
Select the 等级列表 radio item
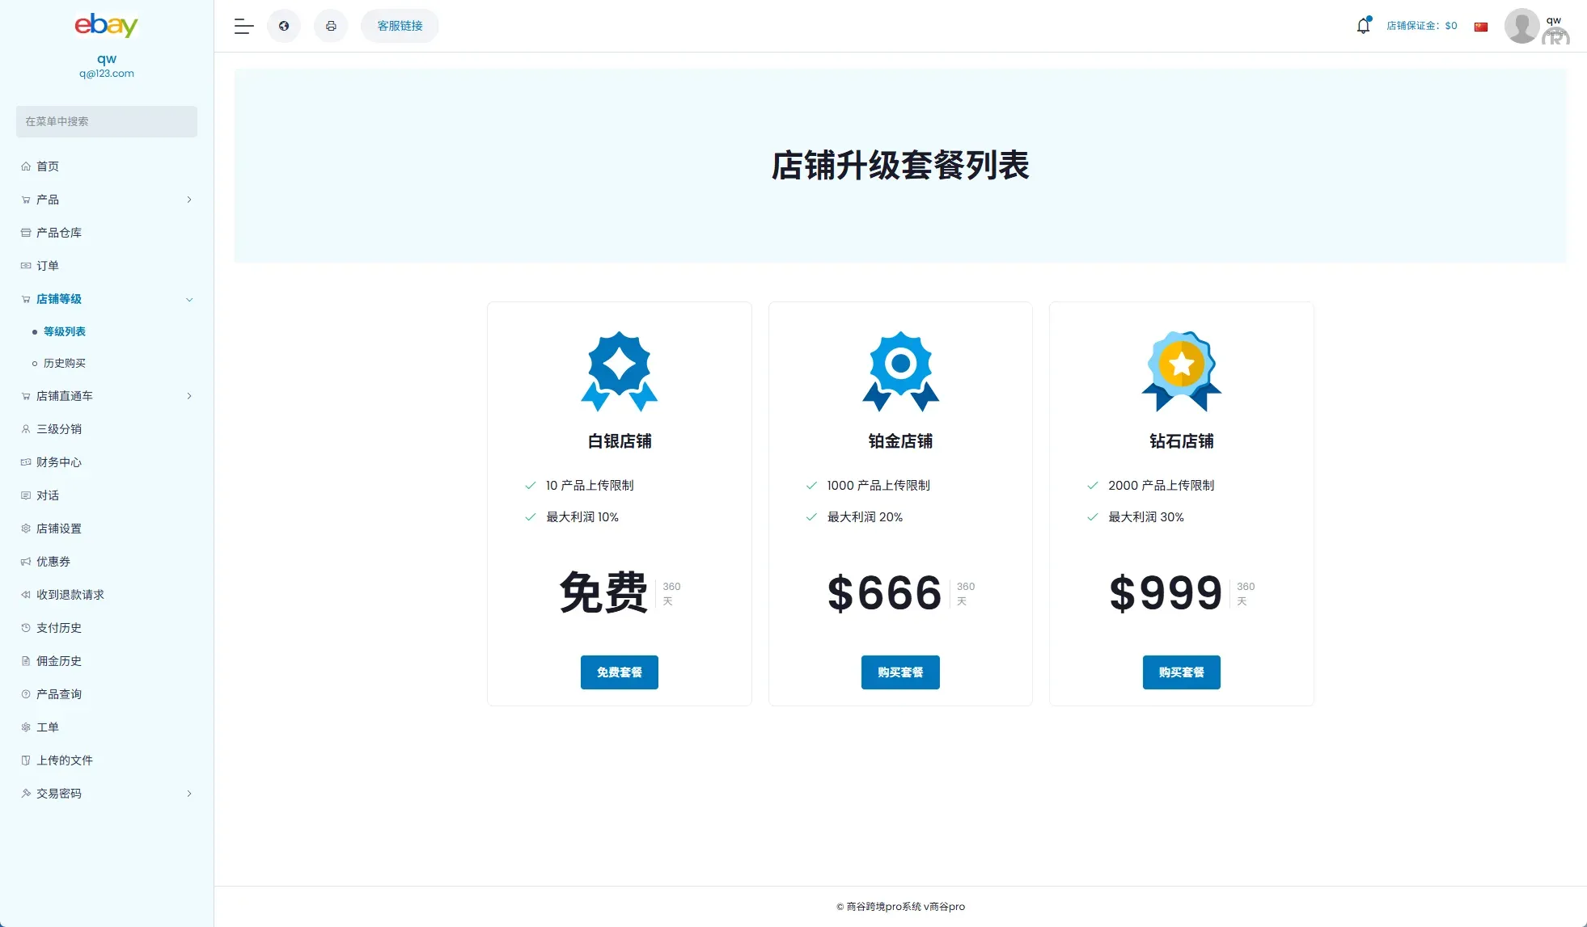[65, 331]
